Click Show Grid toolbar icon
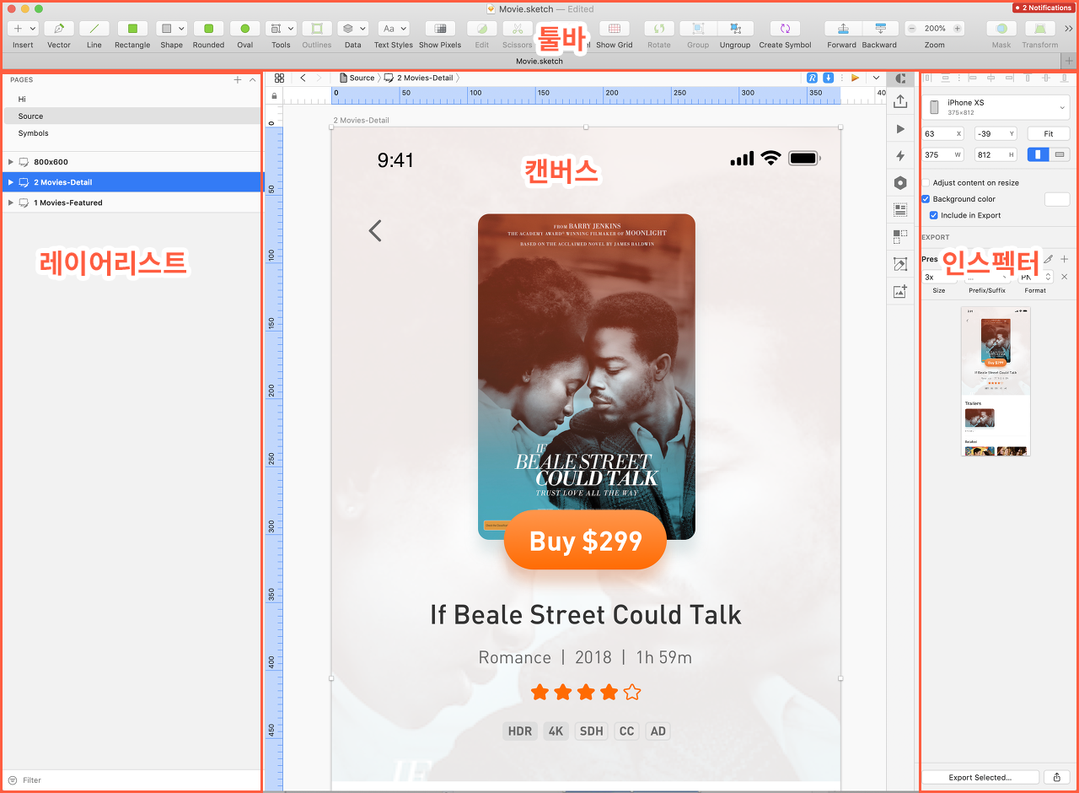Viewport: 1079px width, 793px height. 615,29
